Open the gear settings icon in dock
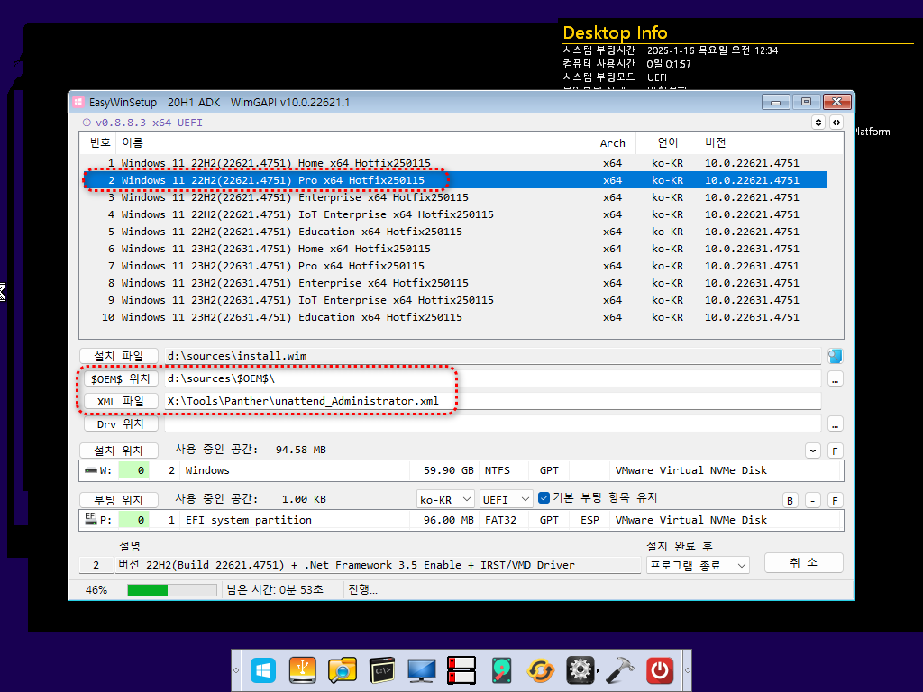This screenshot has width=923, height=692. (580, 670)
